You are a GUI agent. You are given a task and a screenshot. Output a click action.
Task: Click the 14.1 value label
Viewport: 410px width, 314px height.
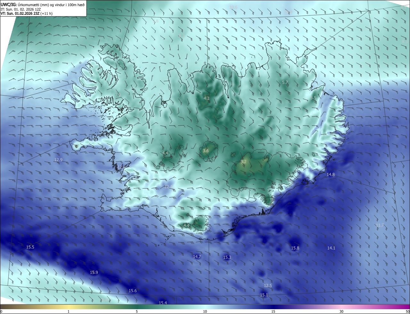[x=331, y=248]
